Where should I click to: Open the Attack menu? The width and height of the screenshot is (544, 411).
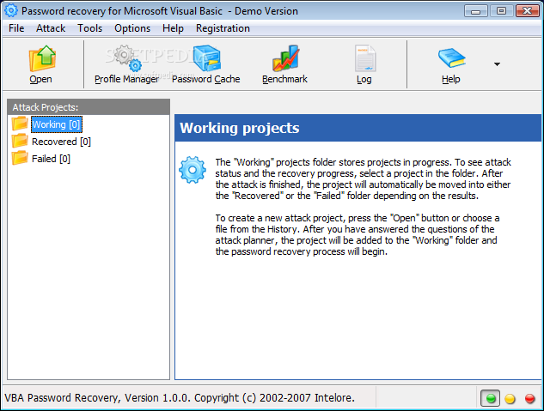point(51,28)
